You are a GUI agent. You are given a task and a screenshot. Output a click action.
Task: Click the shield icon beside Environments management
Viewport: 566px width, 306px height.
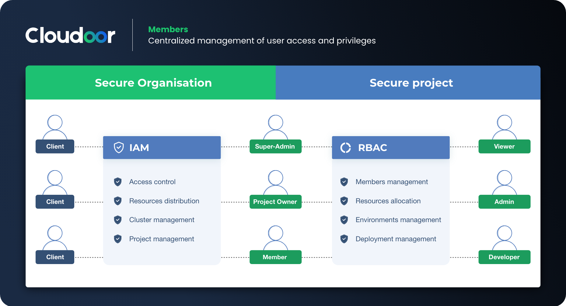[x=344, y=220]
